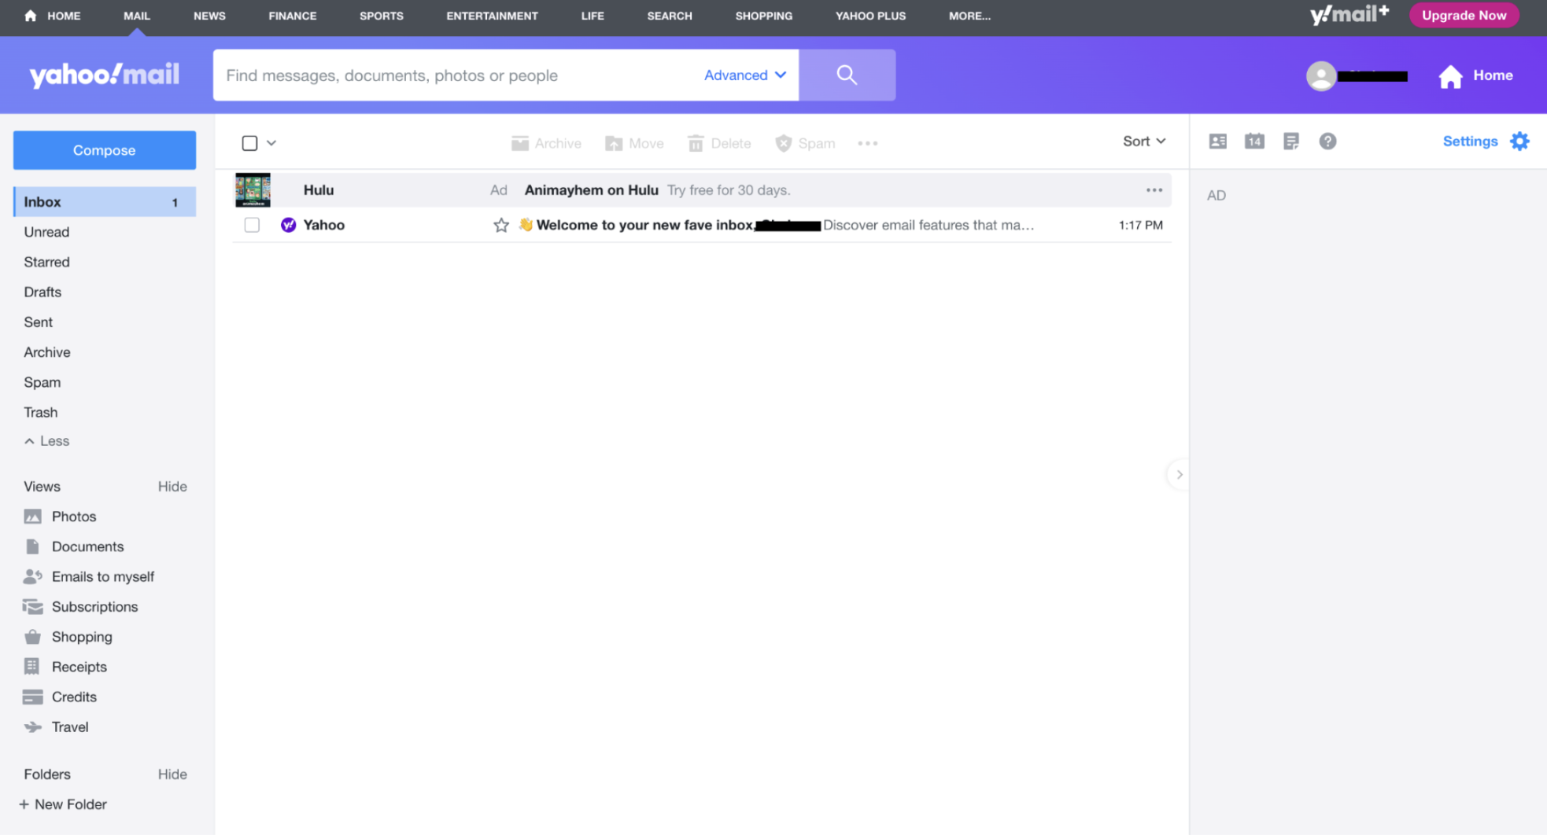Image resolution: width=1547 pixels, height=835 pixels.
Task: Open the Inbox folder
Action: (x=105, y=202)
